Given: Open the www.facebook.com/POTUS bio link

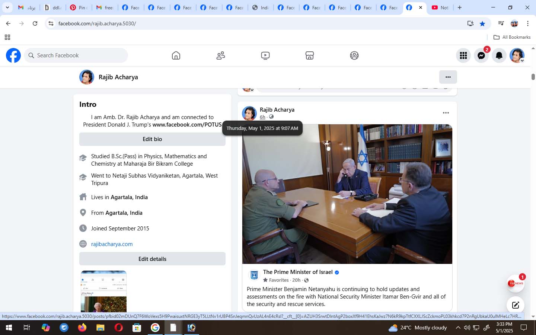Looking at the screenshot, I should [x=187, y=125].
